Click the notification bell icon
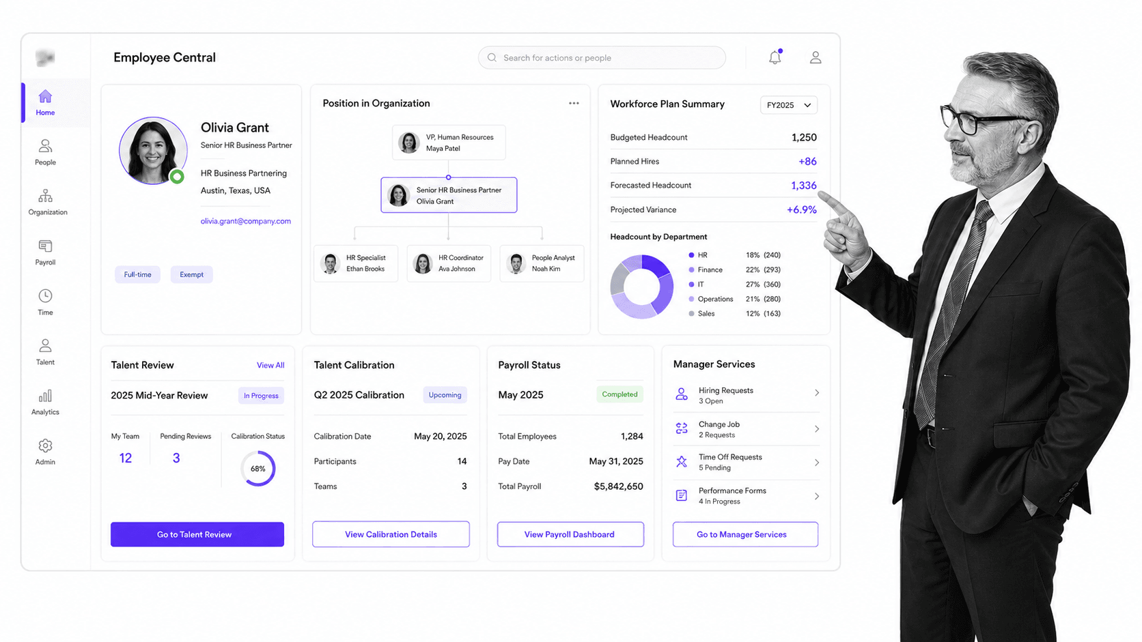1142x642 pixels. [x=775, y=57]
